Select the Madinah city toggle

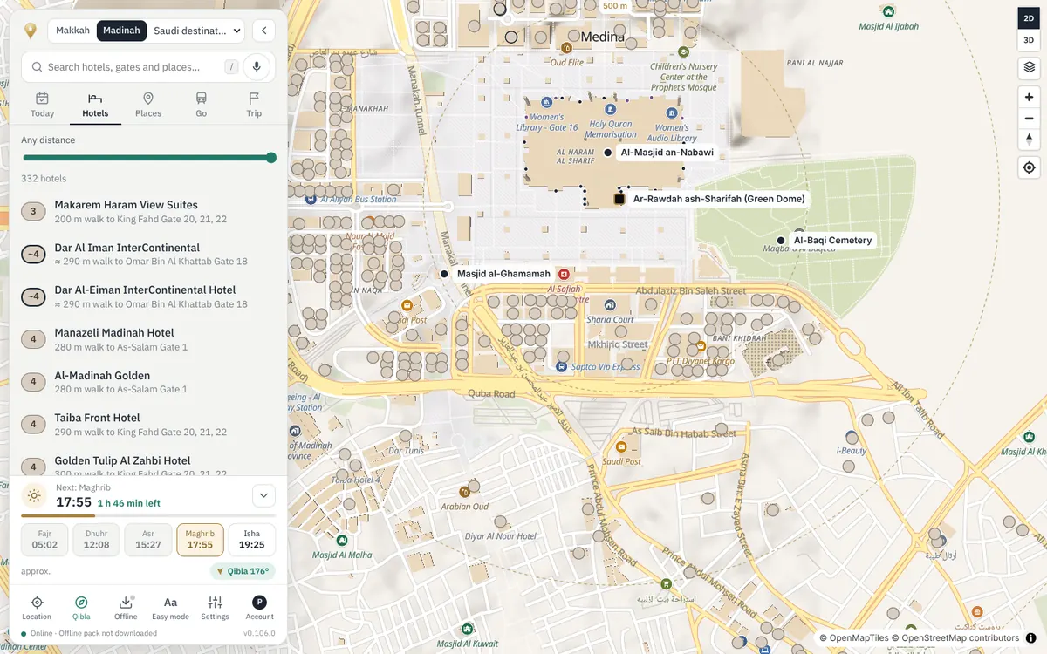click(x=121, y=31)
